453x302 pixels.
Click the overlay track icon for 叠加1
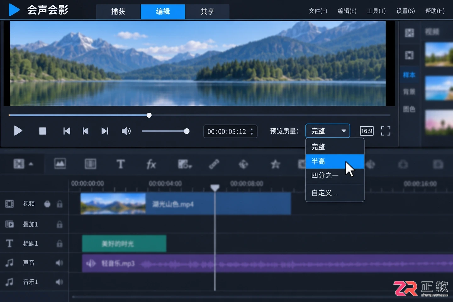9,224
